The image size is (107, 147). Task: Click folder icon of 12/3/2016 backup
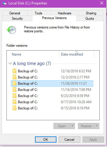(14, 77)
